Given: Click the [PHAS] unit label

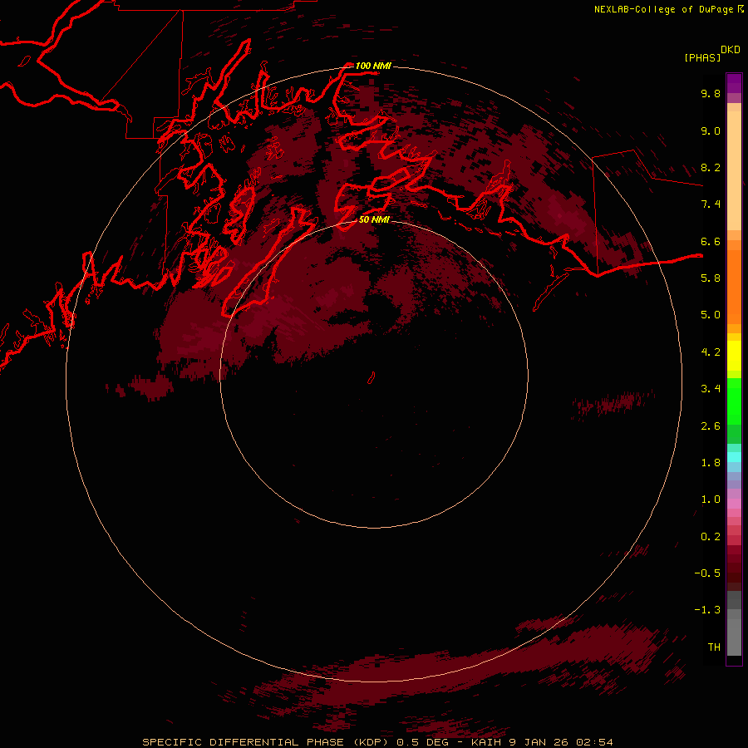Looking at the screenshot, I should [702, 58].
